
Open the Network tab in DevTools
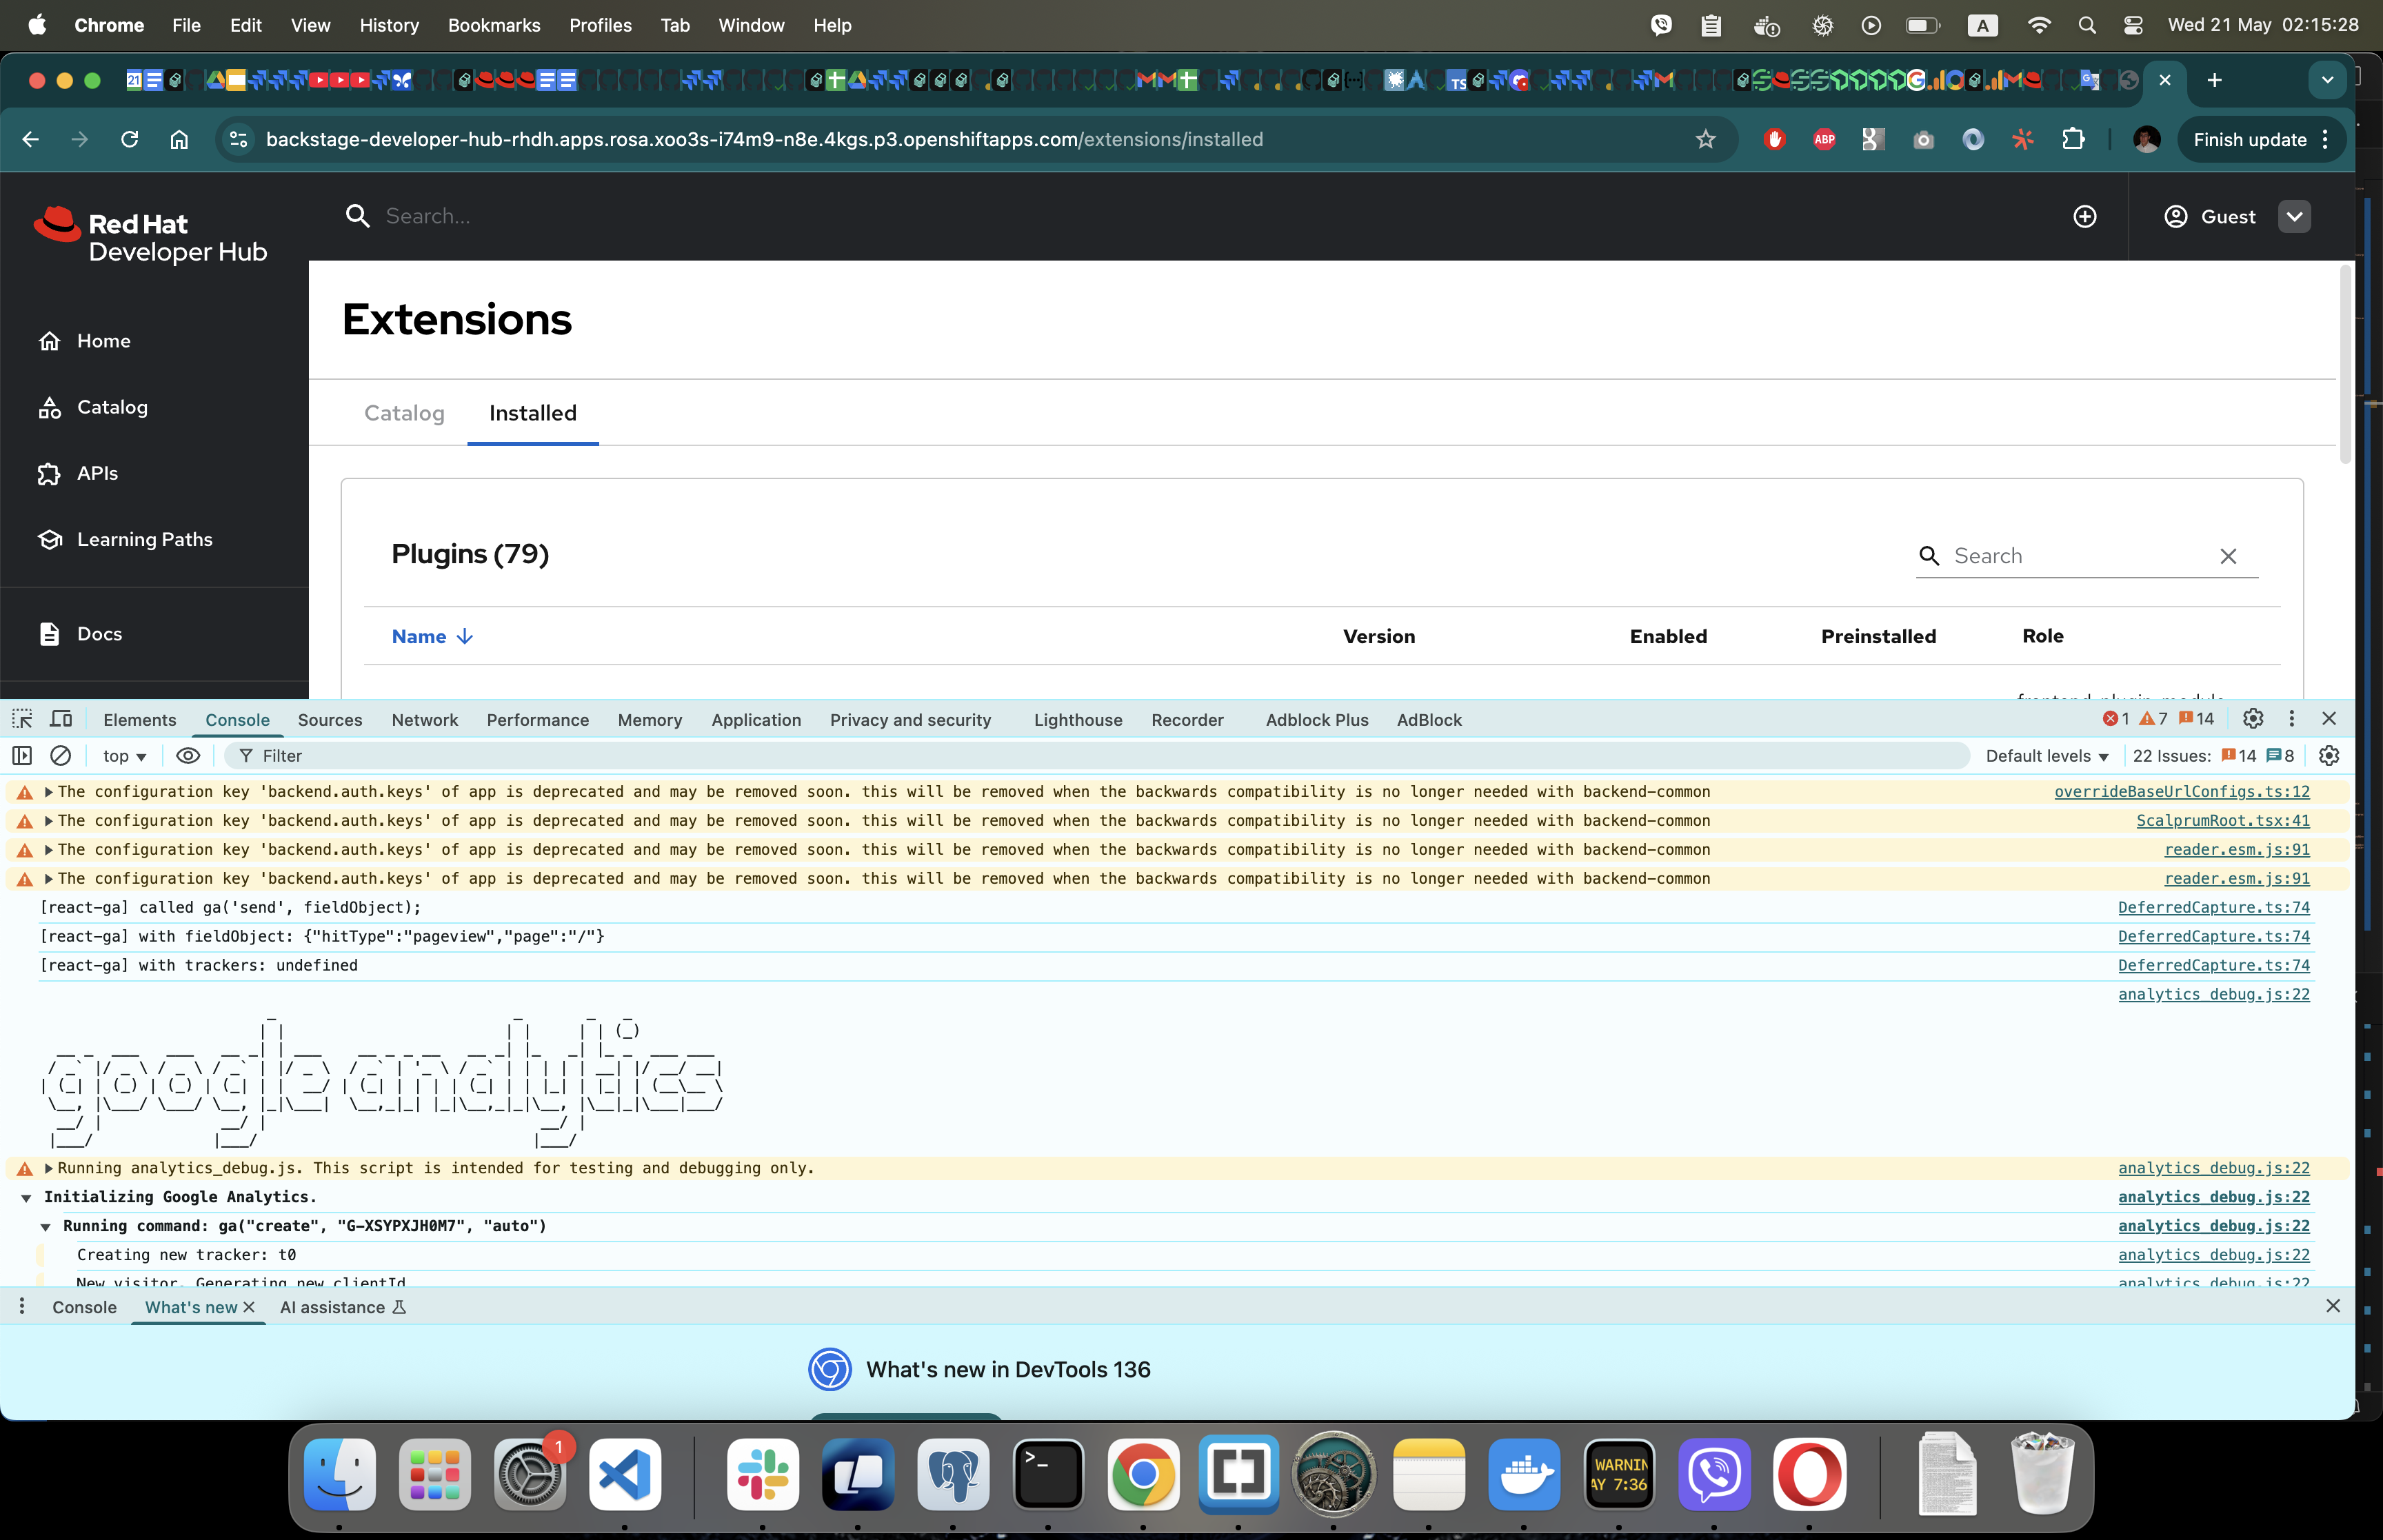pos(424,720)
